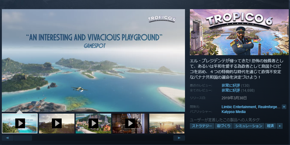Click the 開発元 label
The image size is (290, 145).
pos(195,107)
